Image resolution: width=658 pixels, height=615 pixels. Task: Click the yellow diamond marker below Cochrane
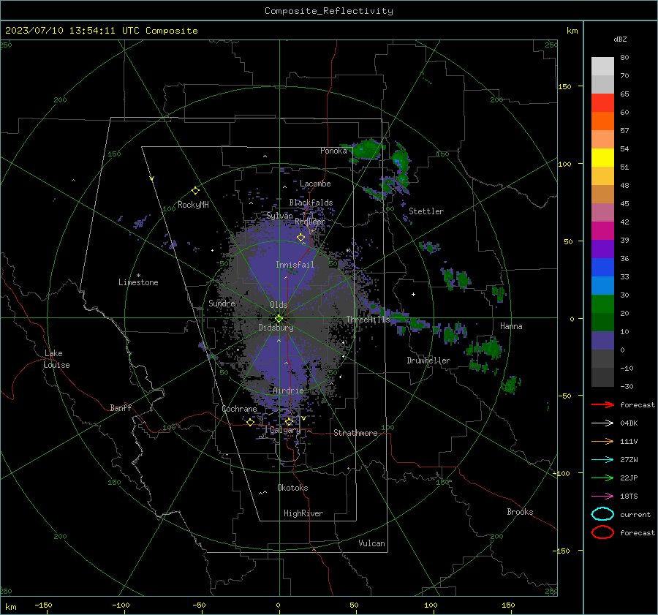(x=251, y=422)
